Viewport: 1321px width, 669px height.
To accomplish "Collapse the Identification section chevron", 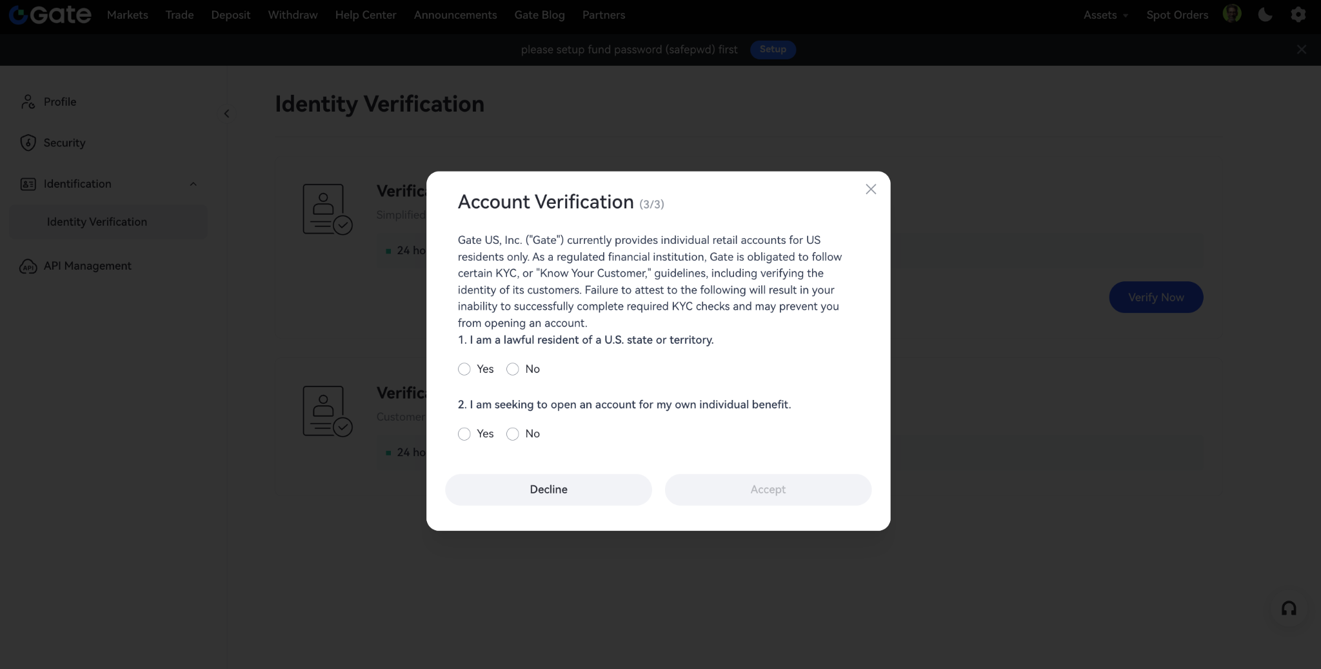I will tap(193, 184).
